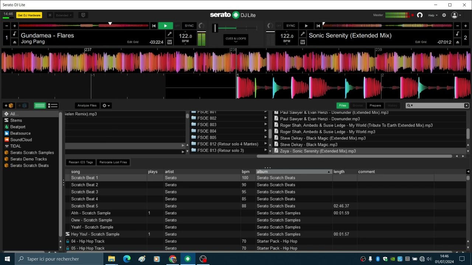Nudge deck 2 pitch up with plus

click(x=465, y=26)
